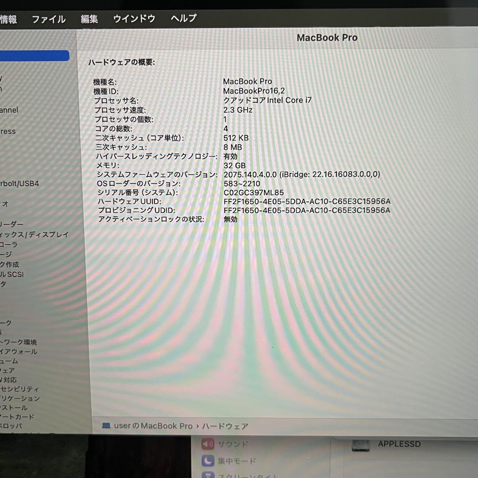Open 集中モード in the System Settings window behind
The image size is (478, 478).
point(228,461)
